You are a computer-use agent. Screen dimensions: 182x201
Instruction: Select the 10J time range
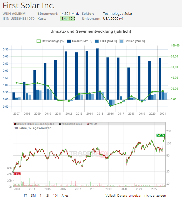(x=55, y=196)
